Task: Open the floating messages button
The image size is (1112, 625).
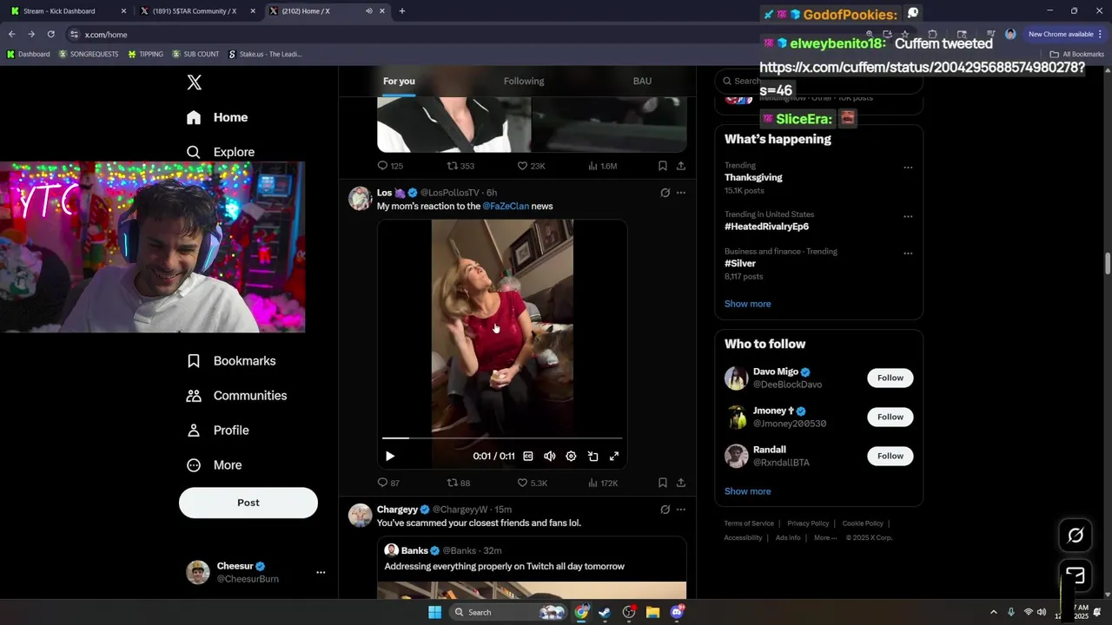Action: pyautogui.click(x=1076, y=576)
